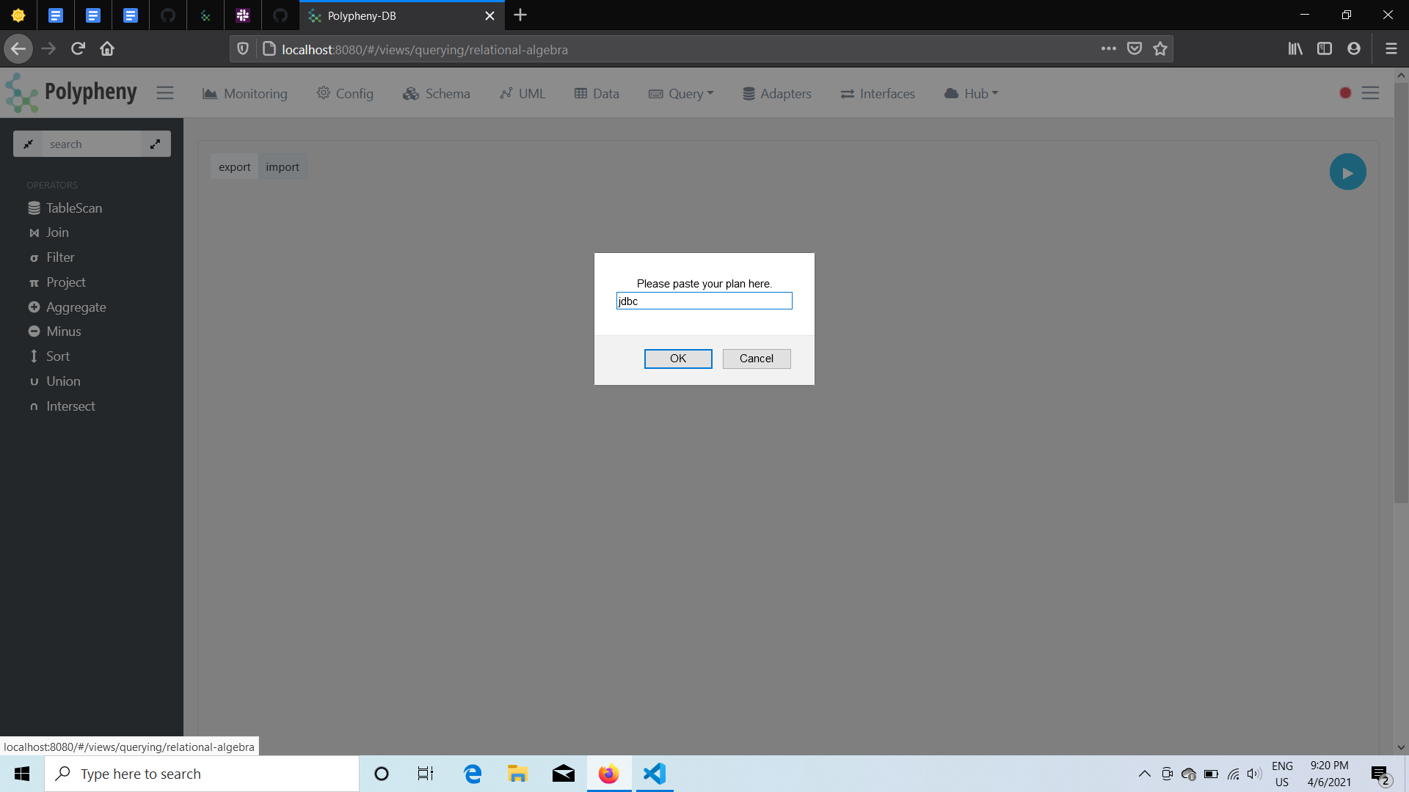This screenshot has width=1409, height=792.
Task: Select the Sort operator
Action: (x=57, y=356)
